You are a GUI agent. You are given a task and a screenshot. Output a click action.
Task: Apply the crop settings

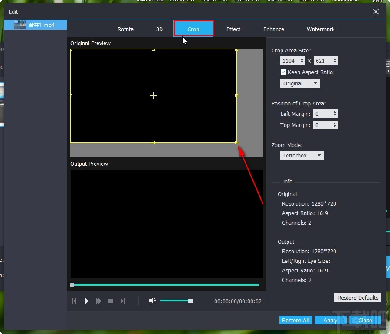330,320
